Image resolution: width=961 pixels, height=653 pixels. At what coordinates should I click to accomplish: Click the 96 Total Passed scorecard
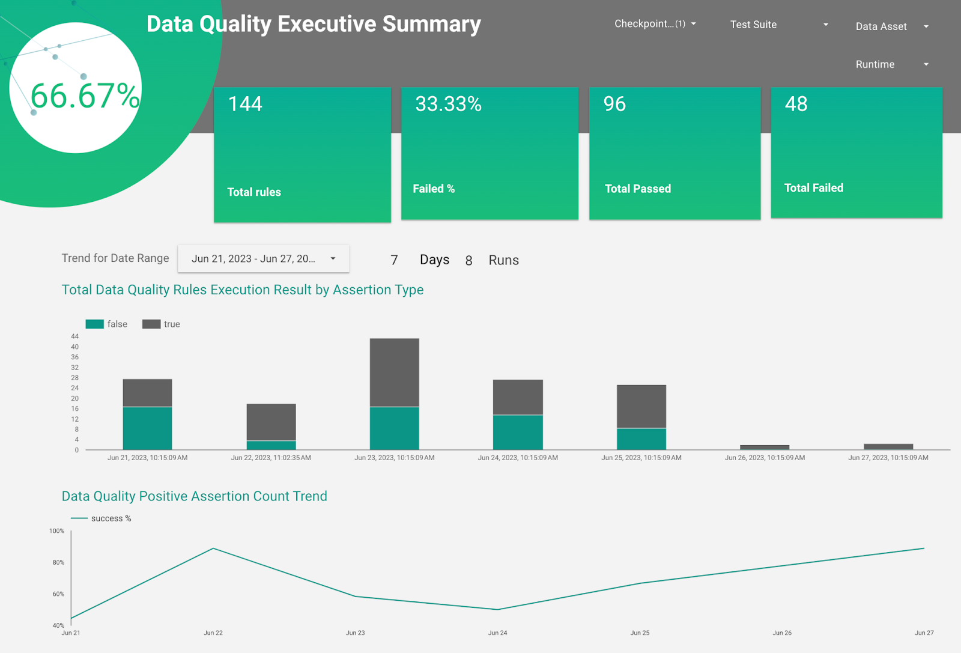pyautogui.click(x=675, y=153)
